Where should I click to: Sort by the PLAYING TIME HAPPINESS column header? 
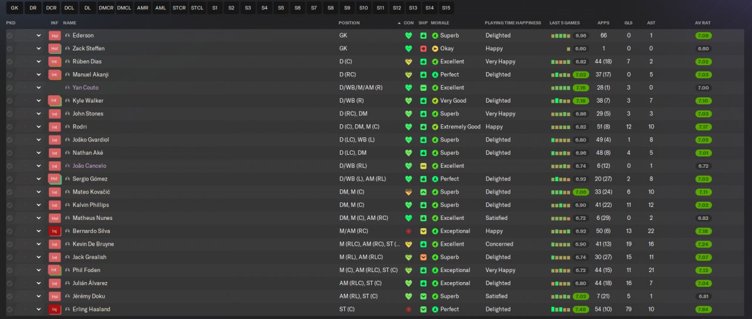coord(513,23)
